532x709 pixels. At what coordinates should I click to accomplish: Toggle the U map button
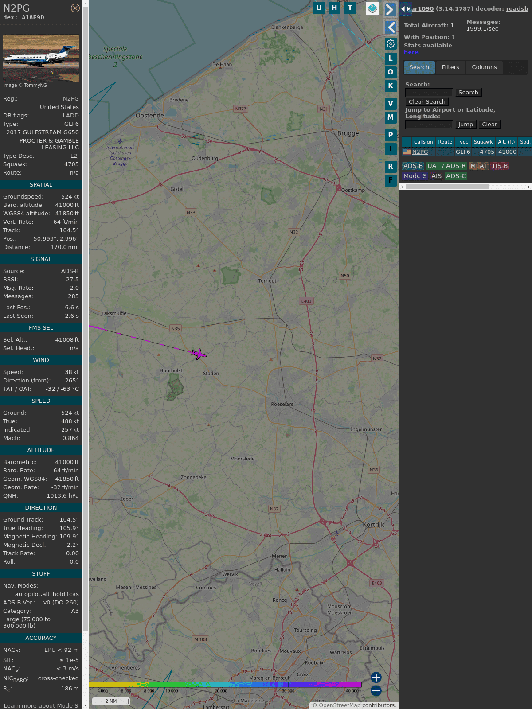click(x=319, y=8)
